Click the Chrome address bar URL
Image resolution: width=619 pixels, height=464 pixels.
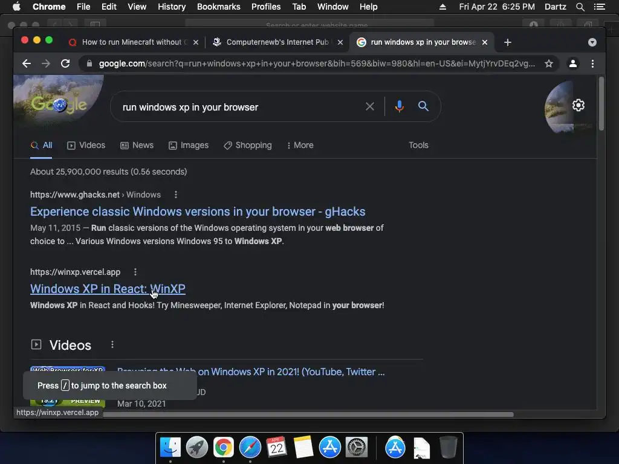coord(317,63)
